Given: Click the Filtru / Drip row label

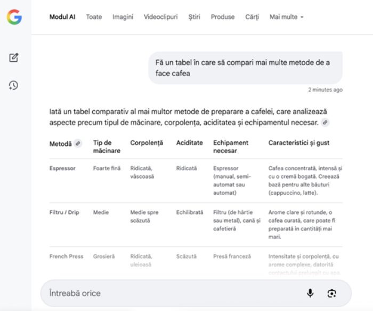Looking at the screenshot, I should click(64, 212).
